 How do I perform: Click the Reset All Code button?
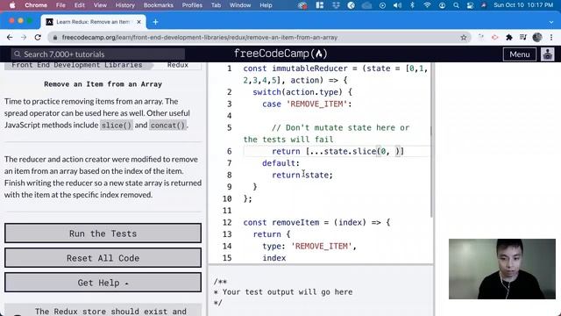[103, 258]
